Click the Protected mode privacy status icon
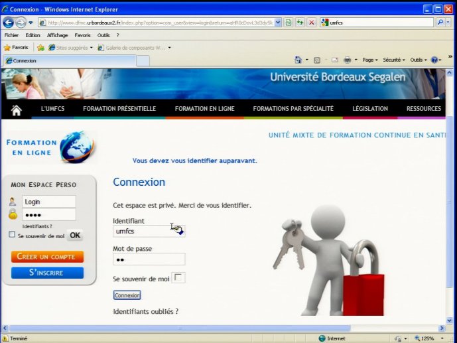Screen dimensions: 457x343 pyautogui.click(x=398, y=338)
